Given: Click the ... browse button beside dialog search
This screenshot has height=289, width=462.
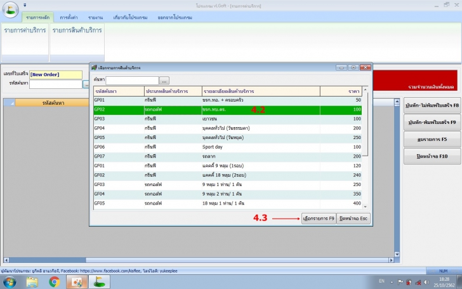Looking at the screenshot, I should click(164, 81).
